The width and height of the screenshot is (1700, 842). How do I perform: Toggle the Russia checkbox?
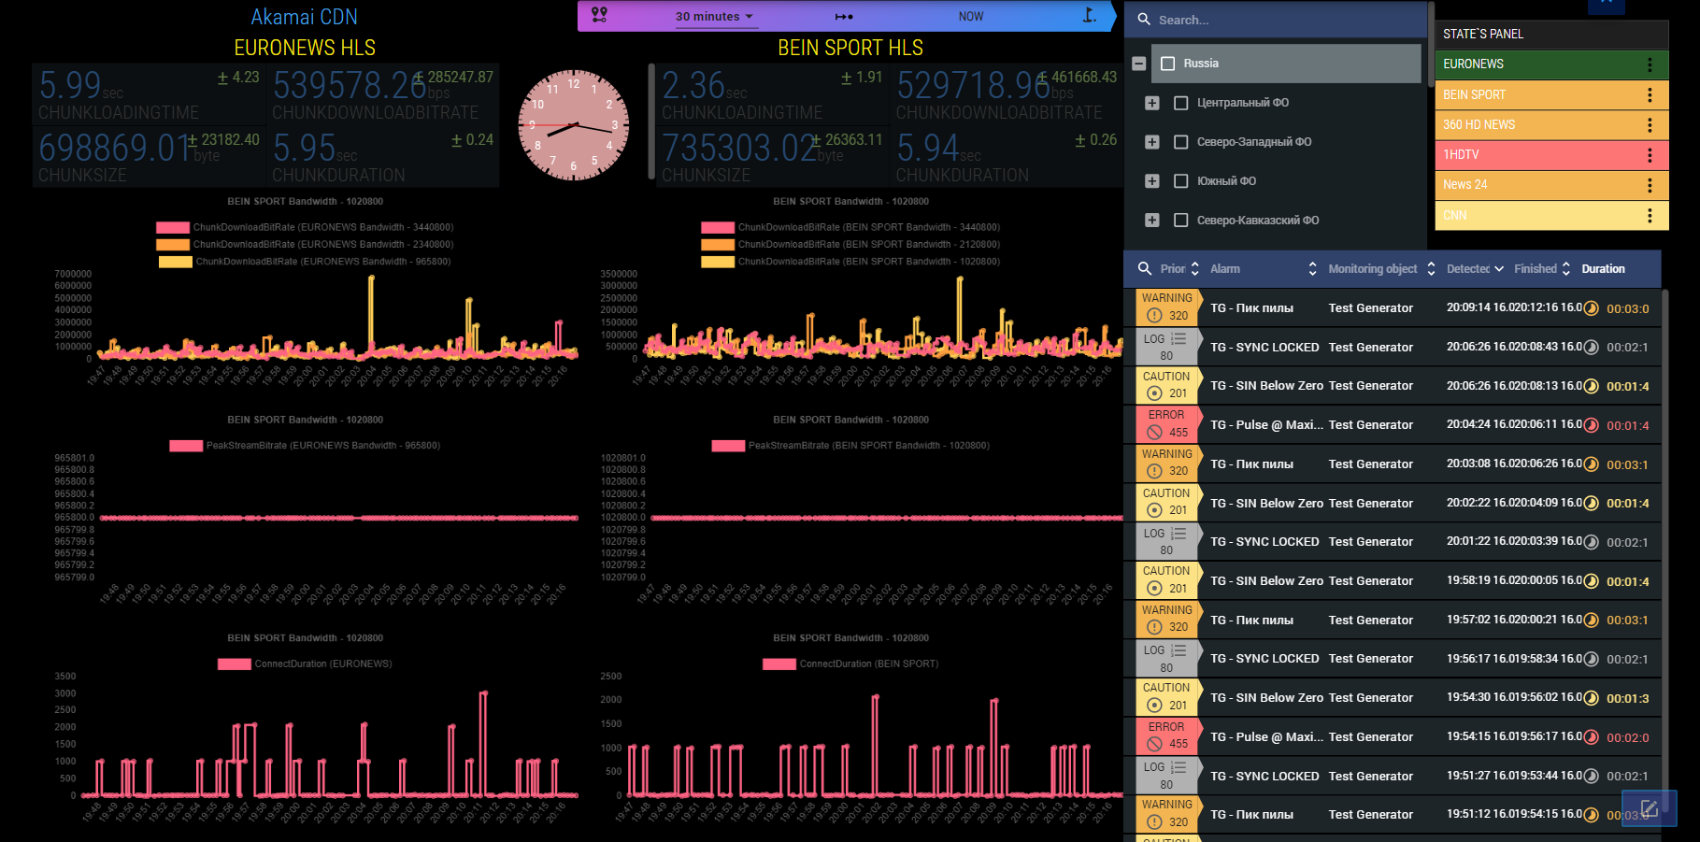[1167, 64]
